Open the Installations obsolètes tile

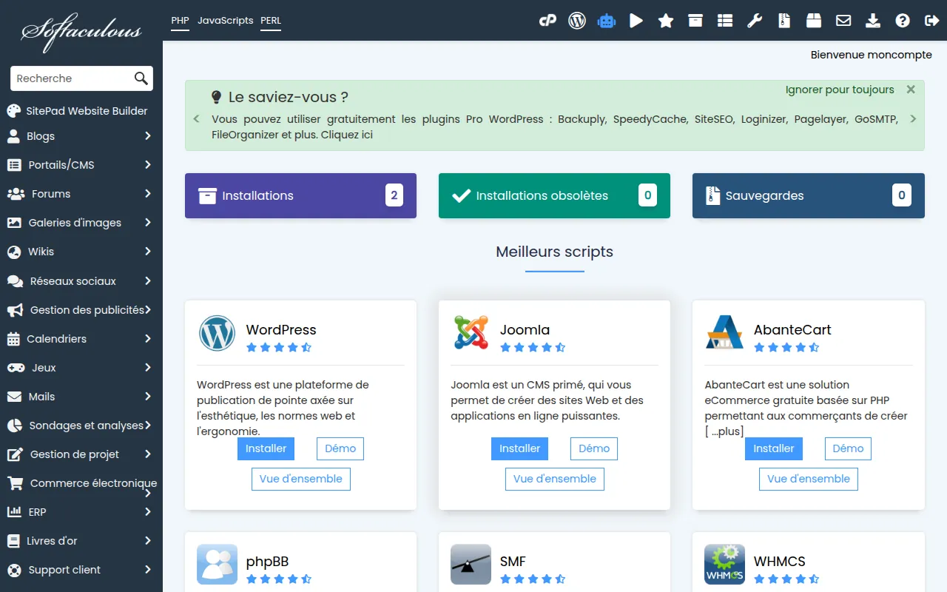pos(554,195)
